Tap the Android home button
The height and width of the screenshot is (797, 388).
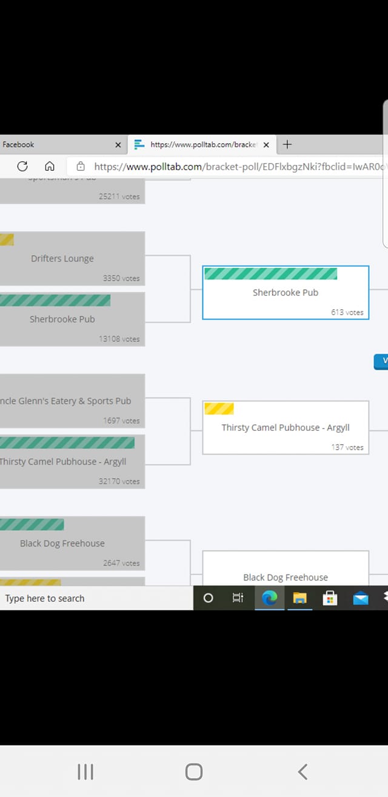point(193,772)
